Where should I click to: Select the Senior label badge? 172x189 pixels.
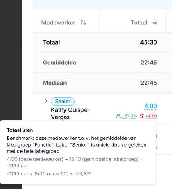[x=63, y=101]
